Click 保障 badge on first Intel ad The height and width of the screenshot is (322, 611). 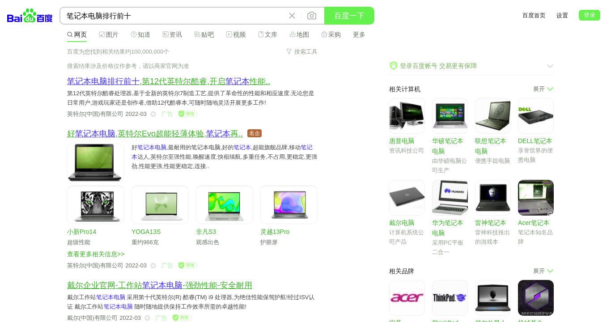187,114
